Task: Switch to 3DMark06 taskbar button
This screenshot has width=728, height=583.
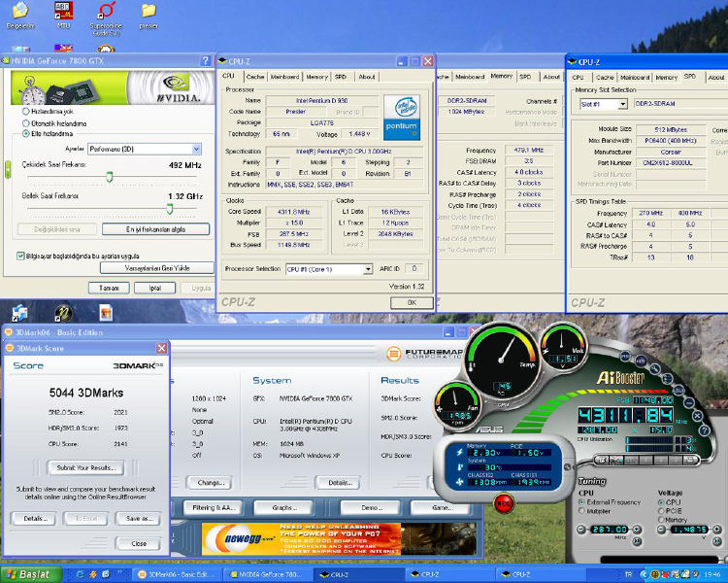Action: (x=177, y=574)
